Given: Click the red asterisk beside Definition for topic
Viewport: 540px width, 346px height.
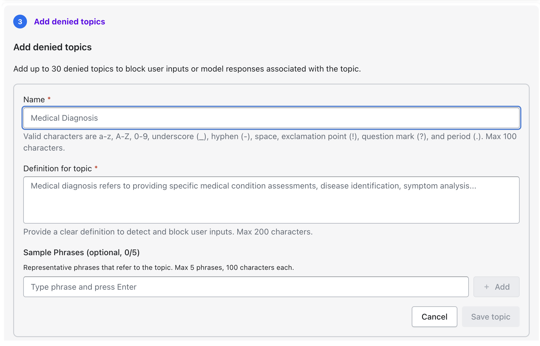Looking at the screenshot, I should click(x=96, y=168).
